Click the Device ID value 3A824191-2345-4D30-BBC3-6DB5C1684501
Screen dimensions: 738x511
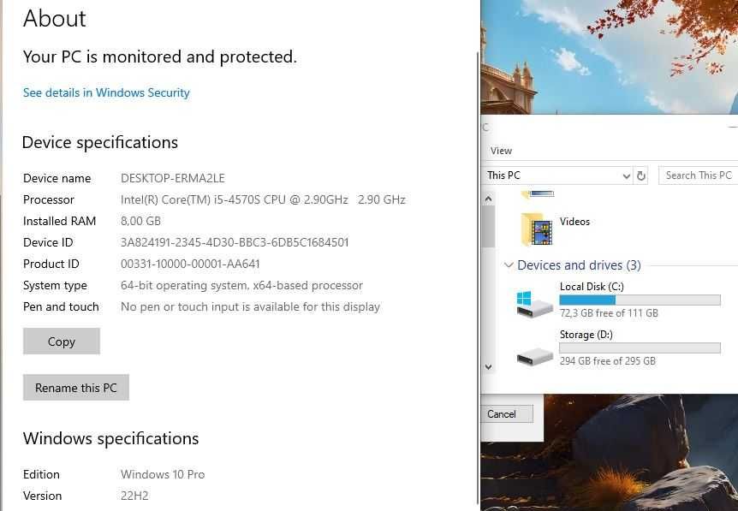pos(235,242)
